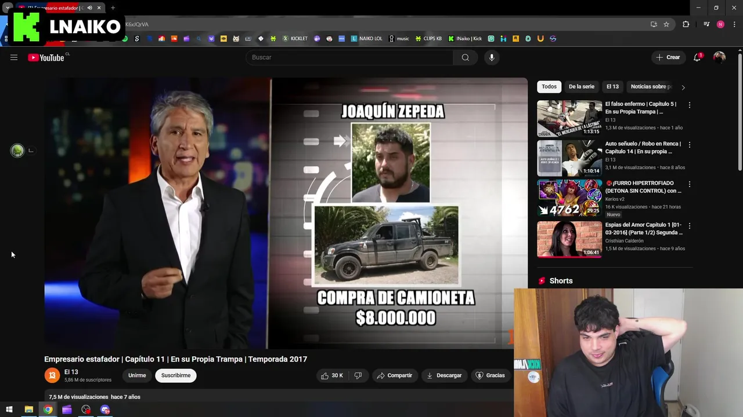Like the video with thumbs up

pos(332,375)
